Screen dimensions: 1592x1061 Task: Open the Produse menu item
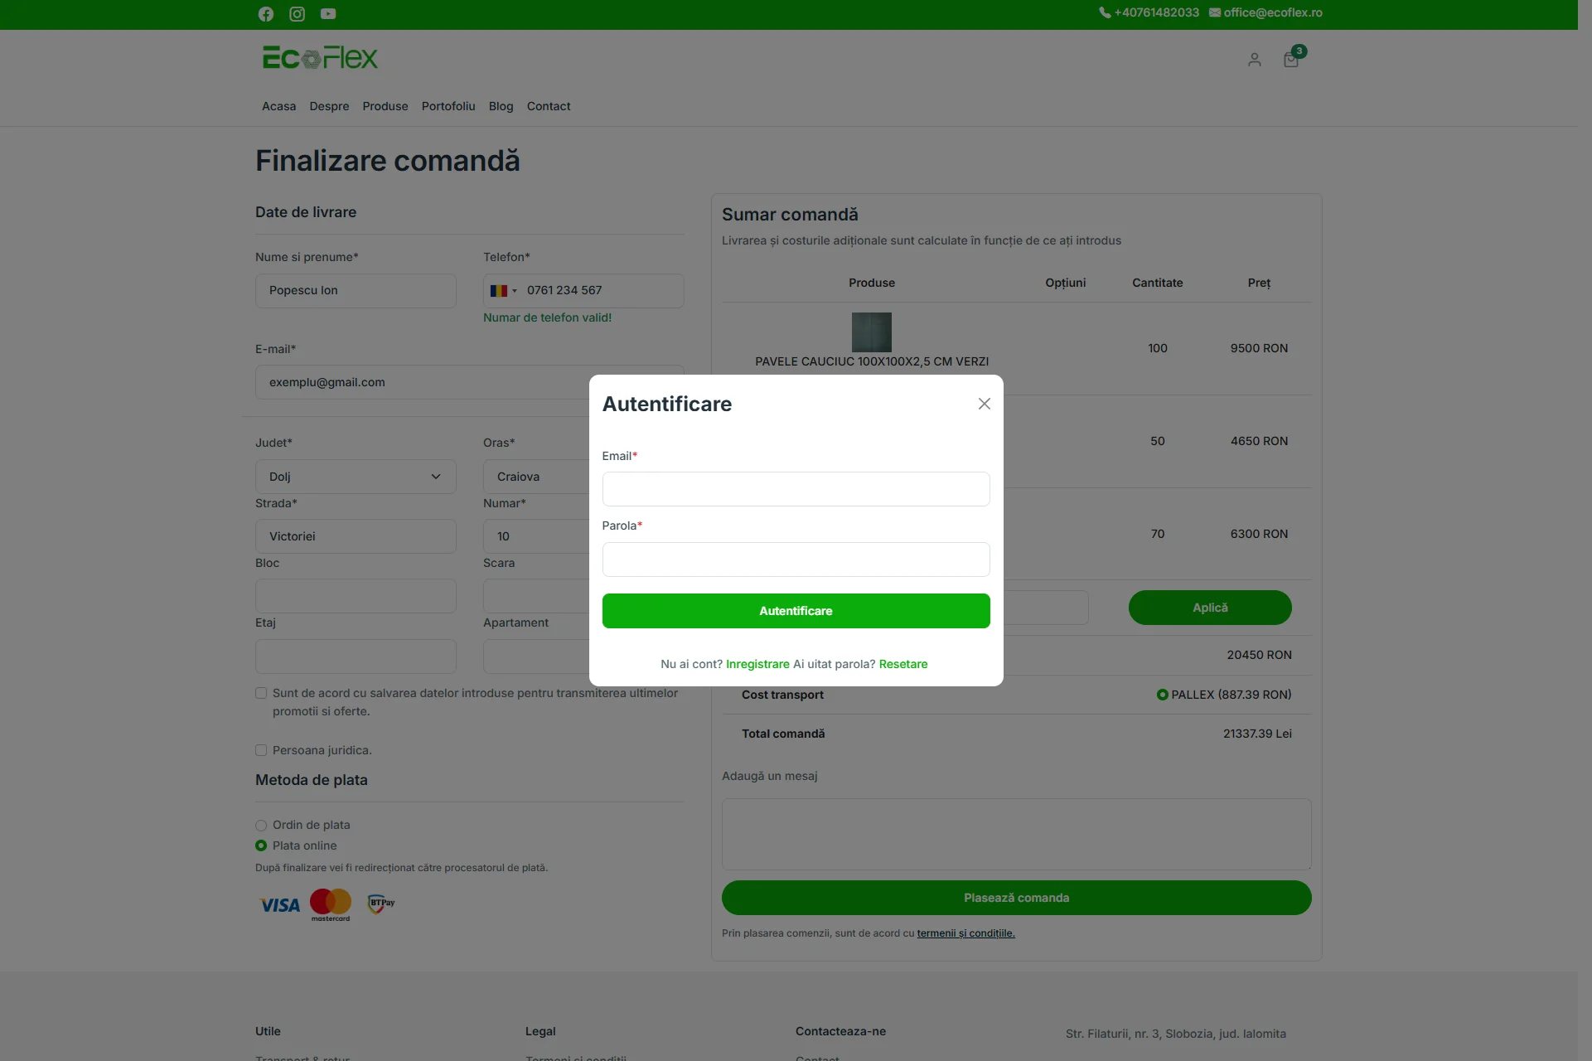tap(385, 106)
